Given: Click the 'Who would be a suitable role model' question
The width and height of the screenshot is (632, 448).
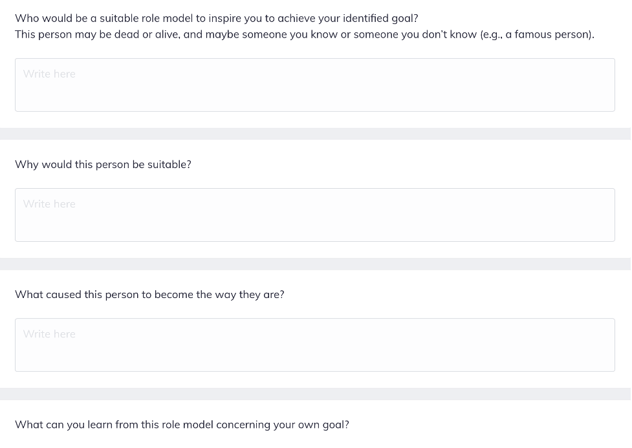Looking at the screenshot, I should tap(216, 18).
